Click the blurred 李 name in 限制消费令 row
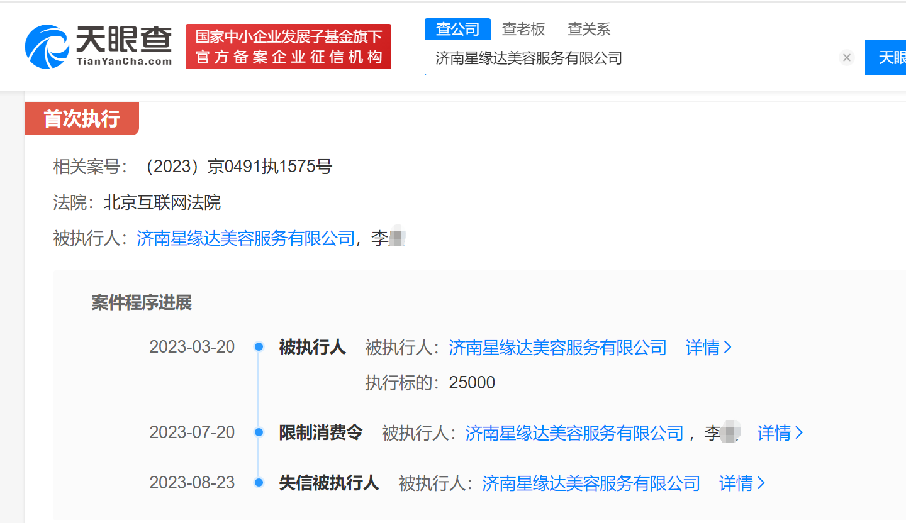 click(x=722, y=433)
